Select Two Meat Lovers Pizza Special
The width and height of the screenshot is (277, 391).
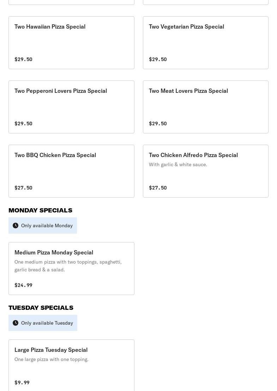pyautogui.click(x=188, y=91)
